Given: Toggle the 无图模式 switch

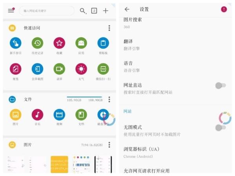Looking at the screenshot, I should (221, 128).
